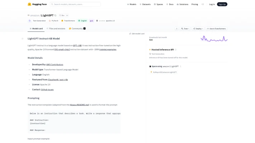The height and width of the screenshot is (143, 255).
Task: Click the Text Generation label under inference API
Action: (x=157, y=54)
